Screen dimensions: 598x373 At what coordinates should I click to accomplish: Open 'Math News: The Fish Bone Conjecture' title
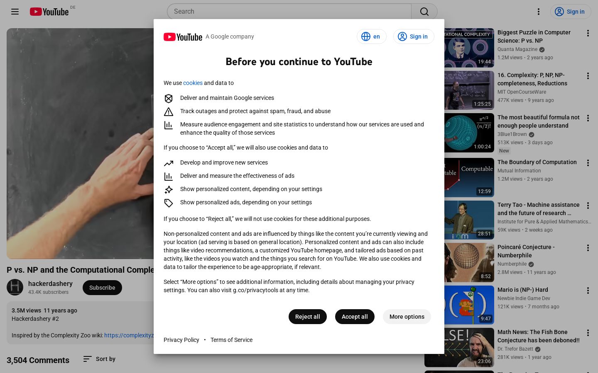[x=539, y=336]
